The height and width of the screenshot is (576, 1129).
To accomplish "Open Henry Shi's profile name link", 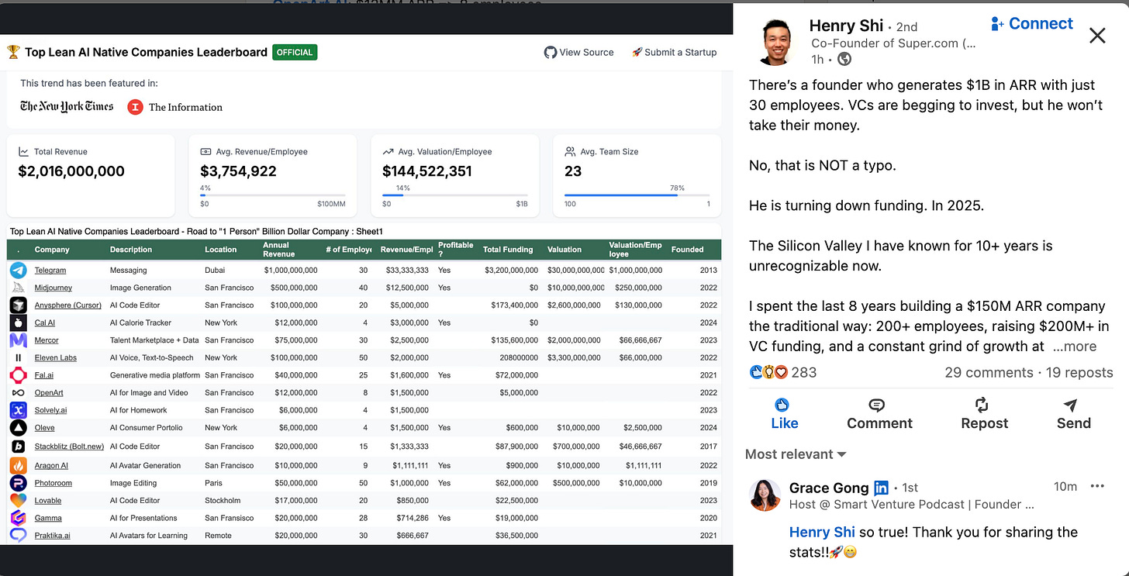I will 846,26.
